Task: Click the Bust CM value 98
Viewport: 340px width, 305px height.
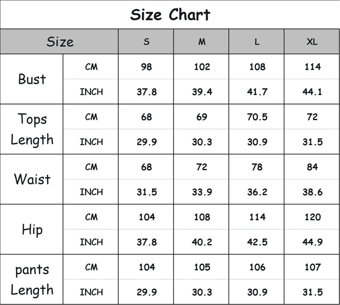Action: (x=146, y=67)
